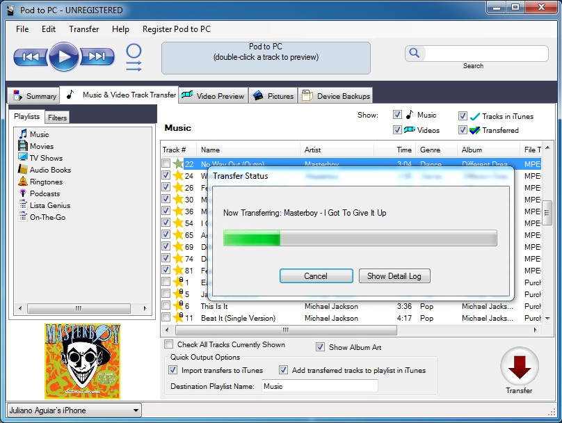Select Audio Books playlist
This screenshot has height=423, width=562.
pyautogui.click(x=45, y=170)
